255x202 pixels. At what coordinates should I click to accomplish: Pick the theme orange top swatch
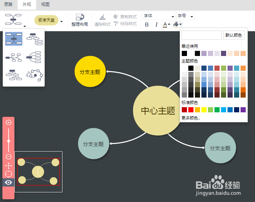[x=243, y=68]
